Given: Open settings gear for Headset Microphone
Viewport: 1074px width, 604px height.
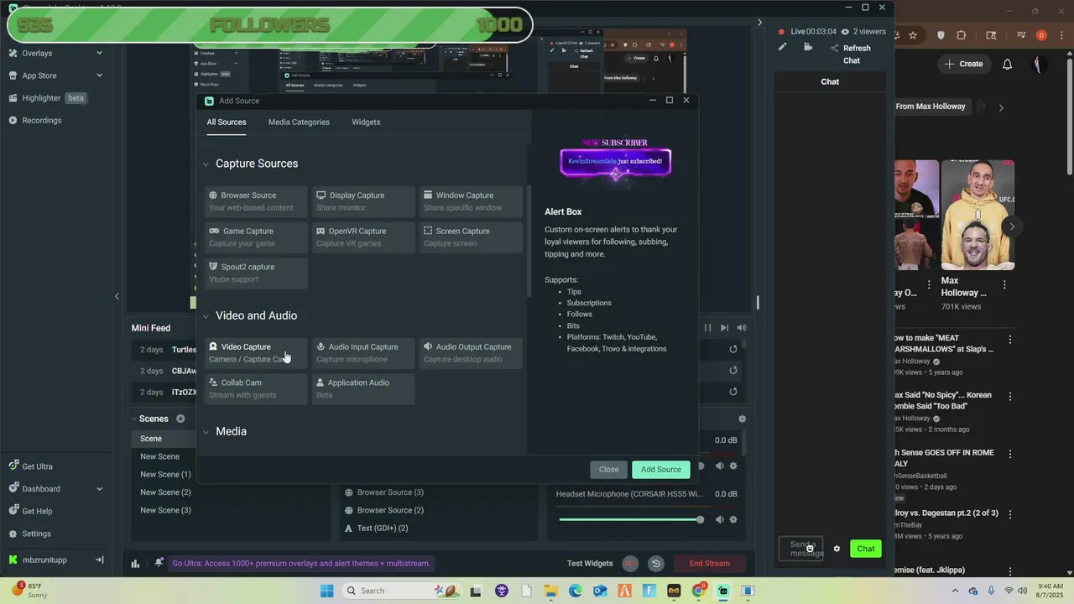Looking at the screenshot, I should coord(733,519).
